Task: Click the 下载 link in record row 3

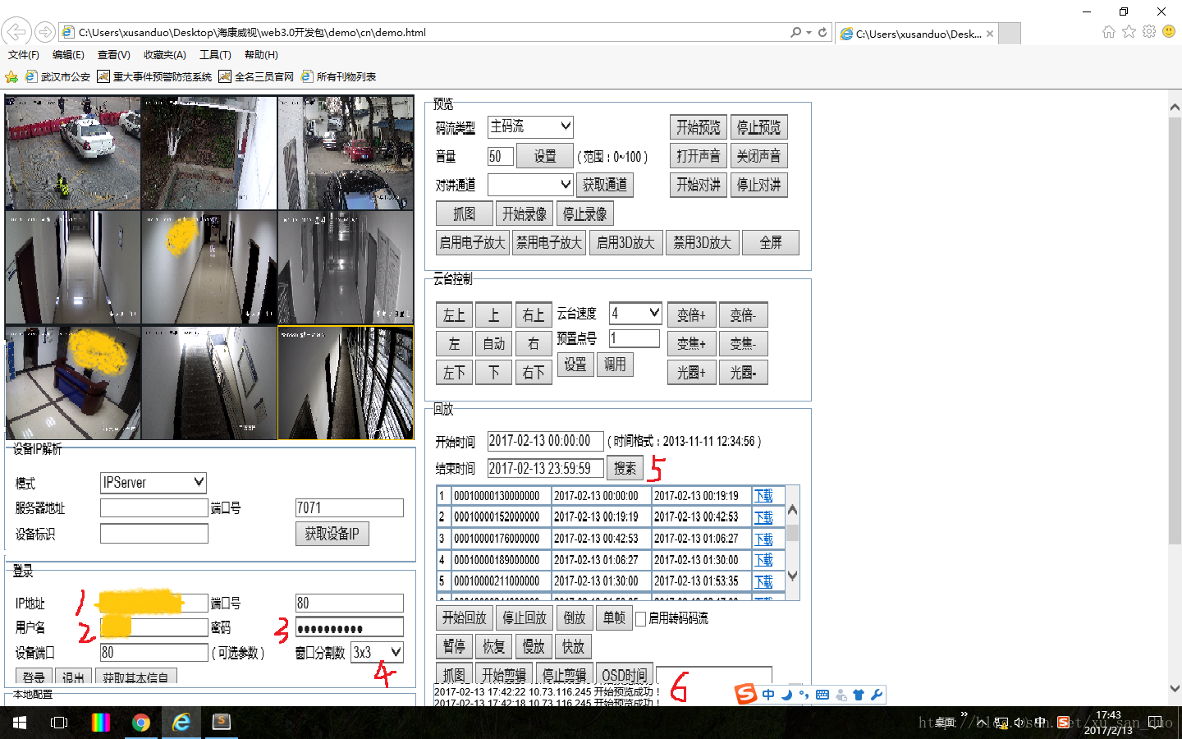Action: coord(763,539)
